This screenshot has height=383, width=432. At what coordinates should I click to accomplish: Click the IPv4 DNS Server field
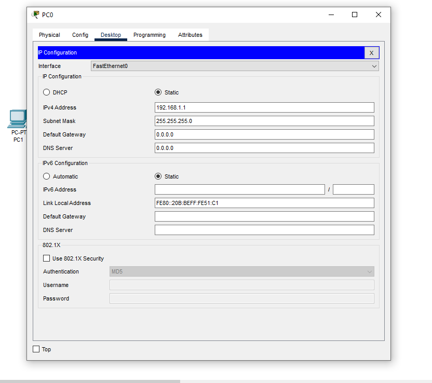point(264,148)
